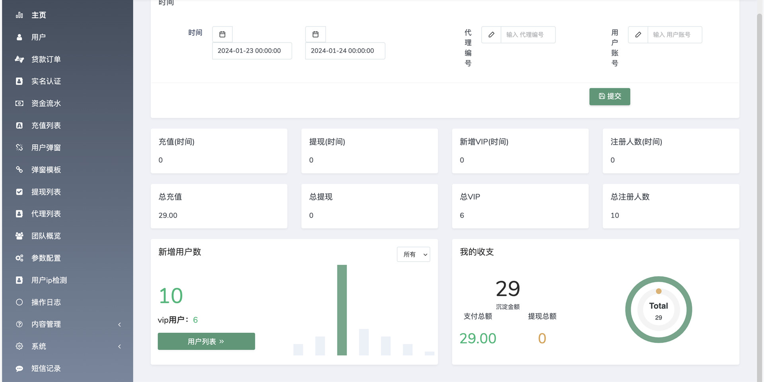Open the 贷款订单 menu item
The image size is (764, 382).
68,59
